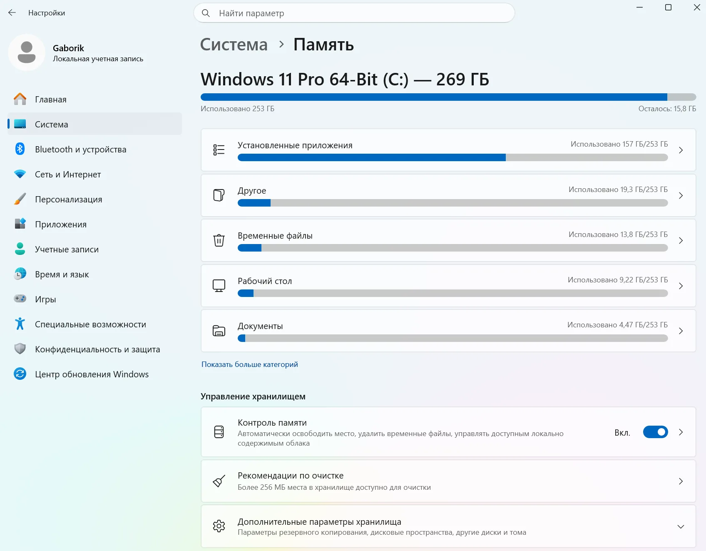Show more categories via Показать больше категорий
706x551 pixels.
tap(250, 364)
